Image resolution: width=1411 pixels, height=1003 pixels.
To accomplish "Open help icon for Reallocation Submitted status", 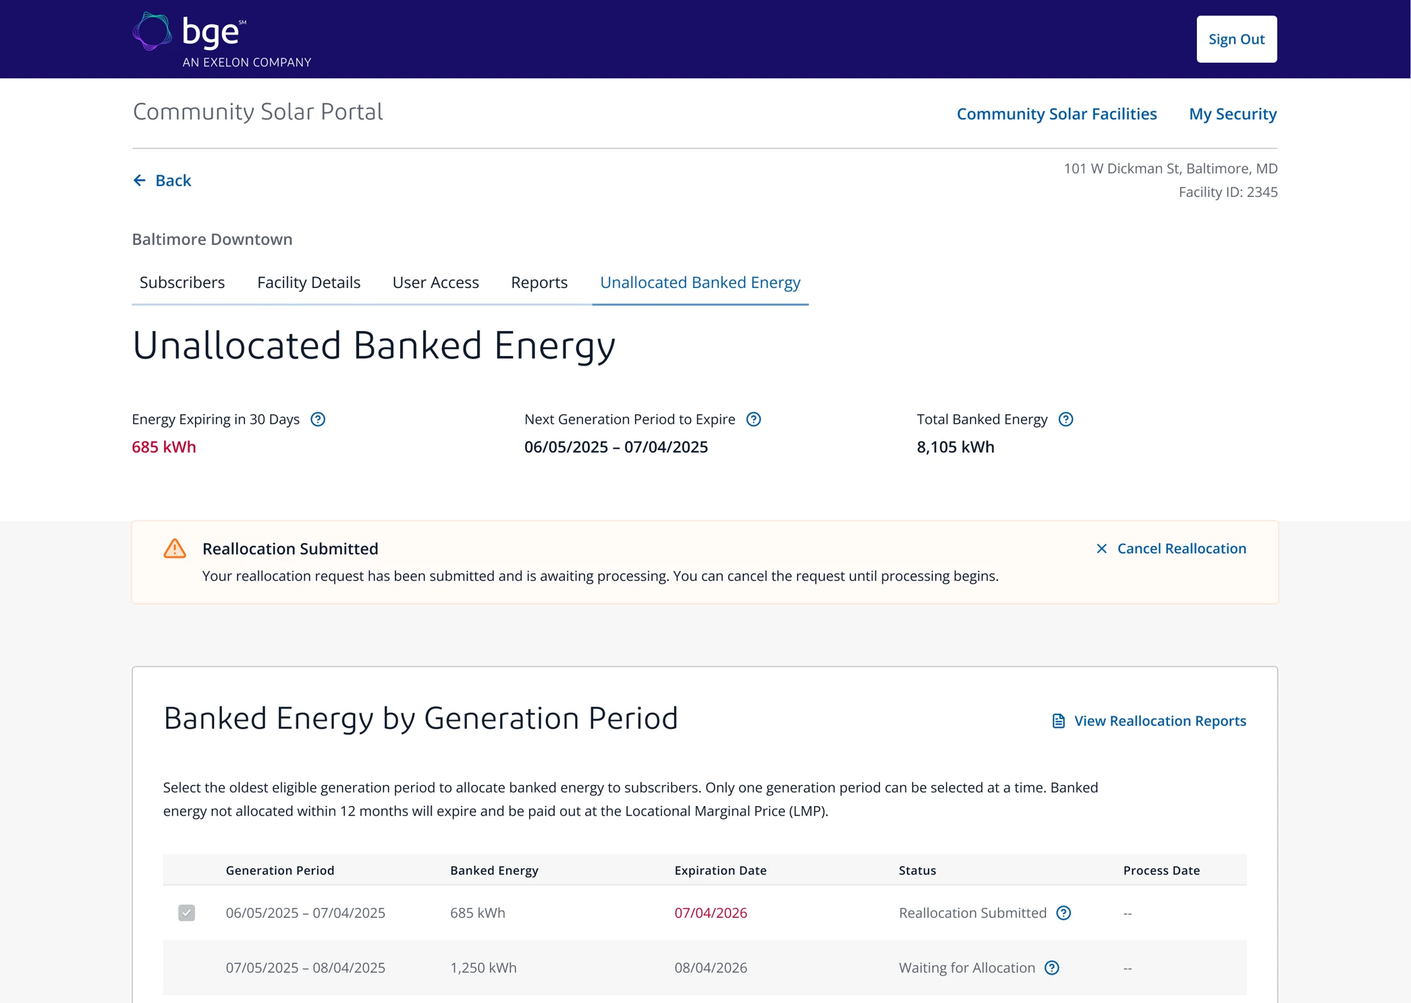I will point(1063,913).
